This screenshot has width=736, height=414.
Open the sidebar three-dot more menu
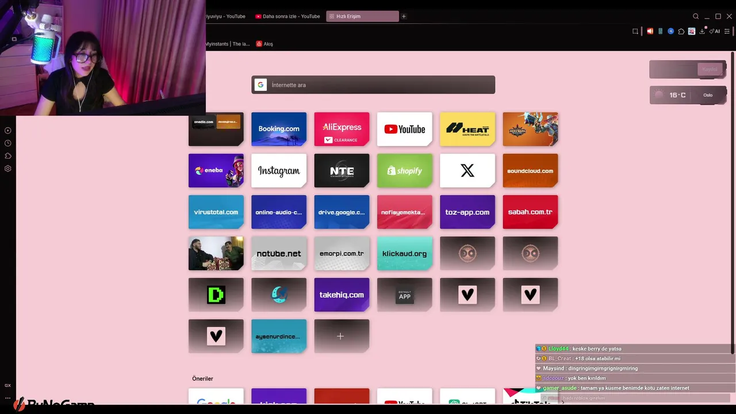coord(8,397)
